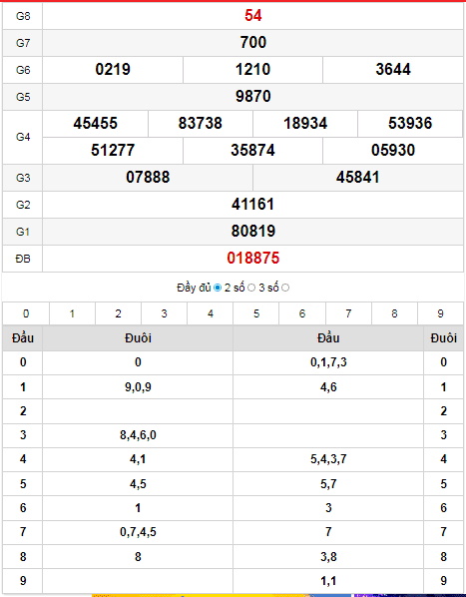Select G6 result 1210
Image resolution: width=466 pixels, height=597 pixels.
click(x=253, y=69)
